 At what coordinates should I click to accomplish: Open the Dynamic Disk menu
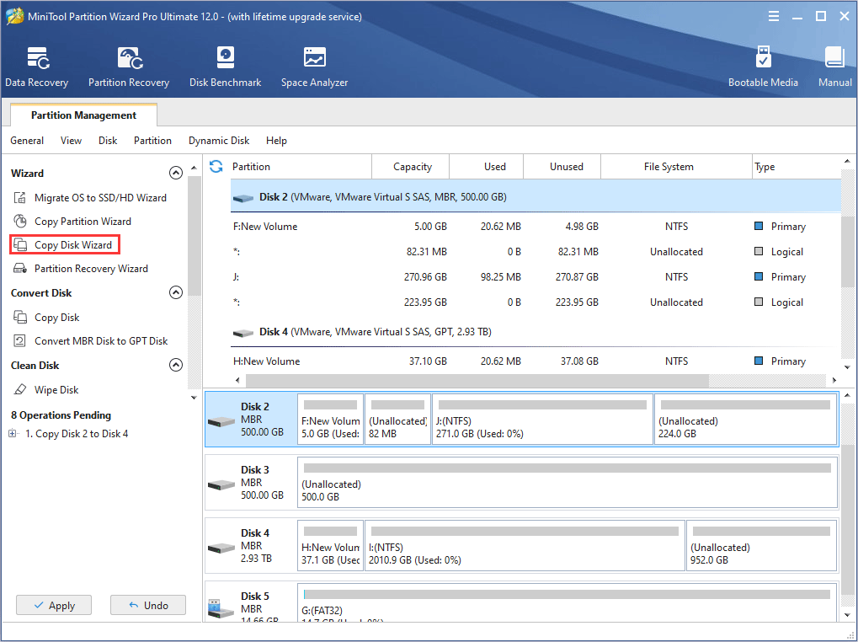tap(218, 141)
